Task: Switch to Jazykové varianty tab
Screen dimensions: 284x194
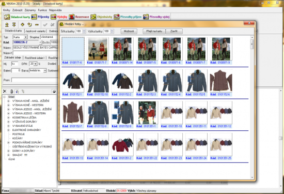Action: click(x=35, y=31)
